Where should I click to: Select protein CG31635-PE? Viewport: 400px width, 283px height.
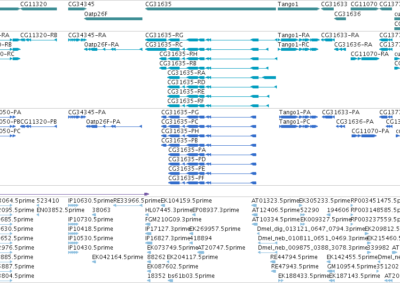click(x=212, y=174)
